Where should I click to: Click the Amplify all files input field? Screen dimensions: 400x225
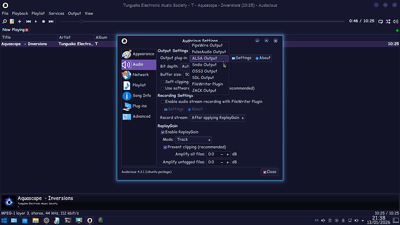213,154
